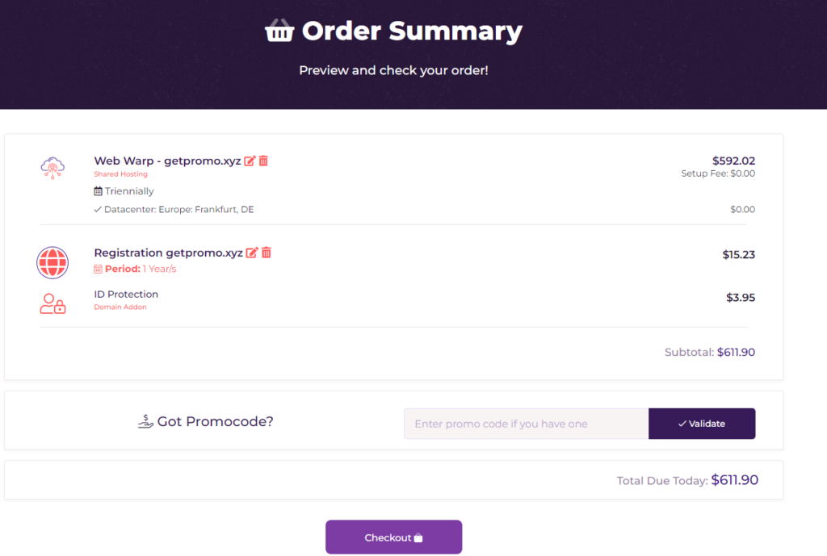Click the checkmark before Datacenter Frankfurt

click(x=97, y=209)
